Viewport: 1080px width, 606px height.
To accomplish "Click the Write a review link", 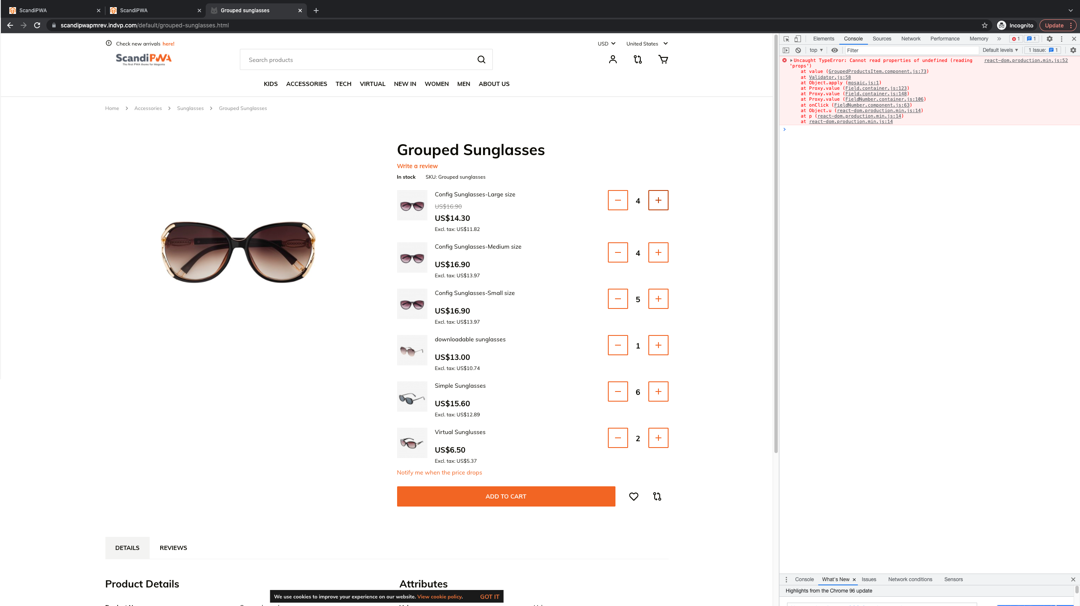I will [417, 166].
